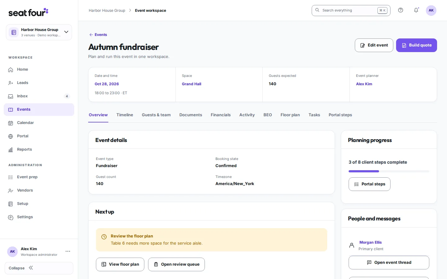The image size is (447, 279).
Task: Open the BEO tab
Action: point(268,115)
